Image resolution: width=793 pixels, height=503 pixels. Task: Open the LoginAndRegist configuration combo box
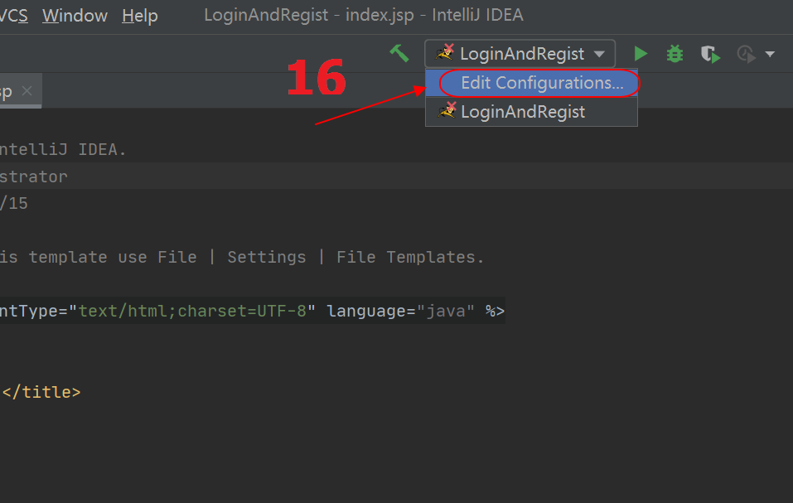(520, 53)
